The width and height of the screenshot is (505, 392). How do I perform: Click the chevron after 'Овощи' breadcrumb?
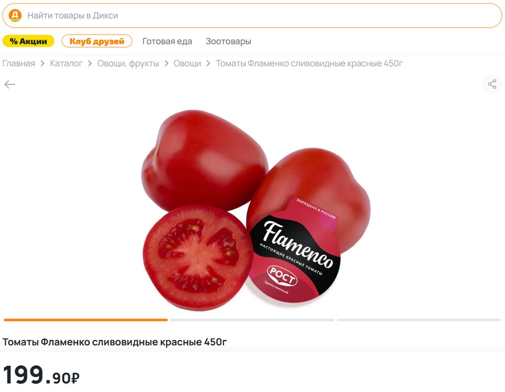coord(209,64)
